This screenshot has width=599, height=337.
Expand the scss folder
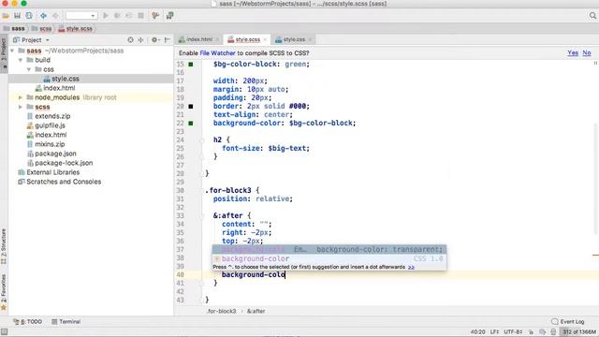click(21, 107)
